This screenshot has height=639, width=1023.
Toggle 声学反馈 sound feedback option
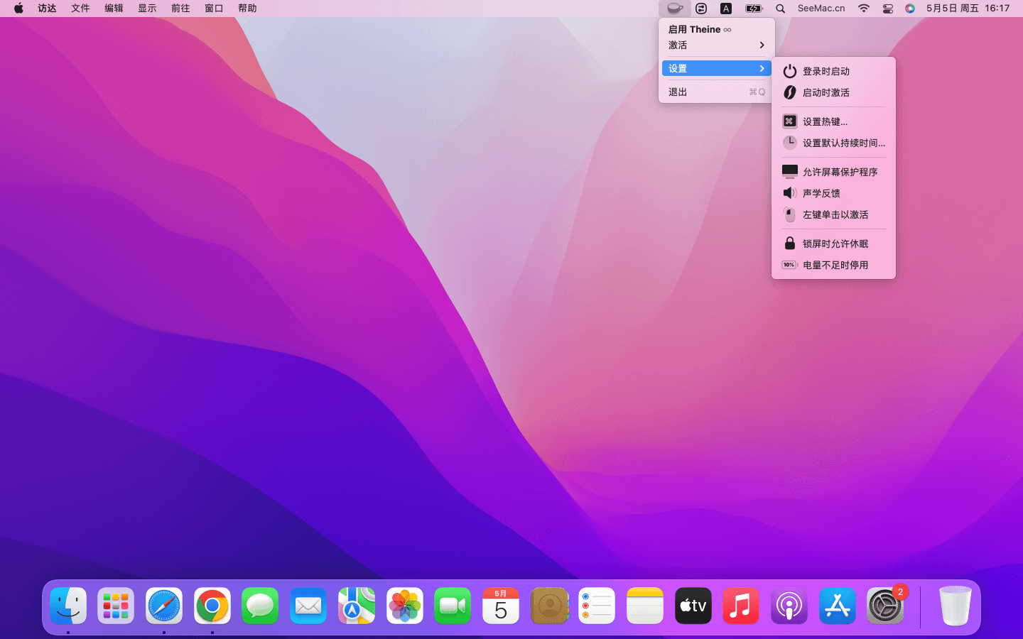[x=821, y=194]
